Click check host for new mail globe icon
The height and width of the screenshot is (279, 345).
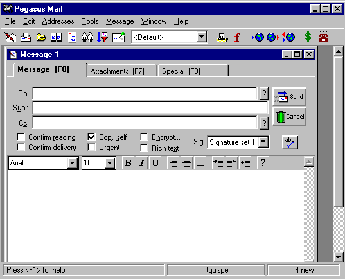[x=258, y=37]
